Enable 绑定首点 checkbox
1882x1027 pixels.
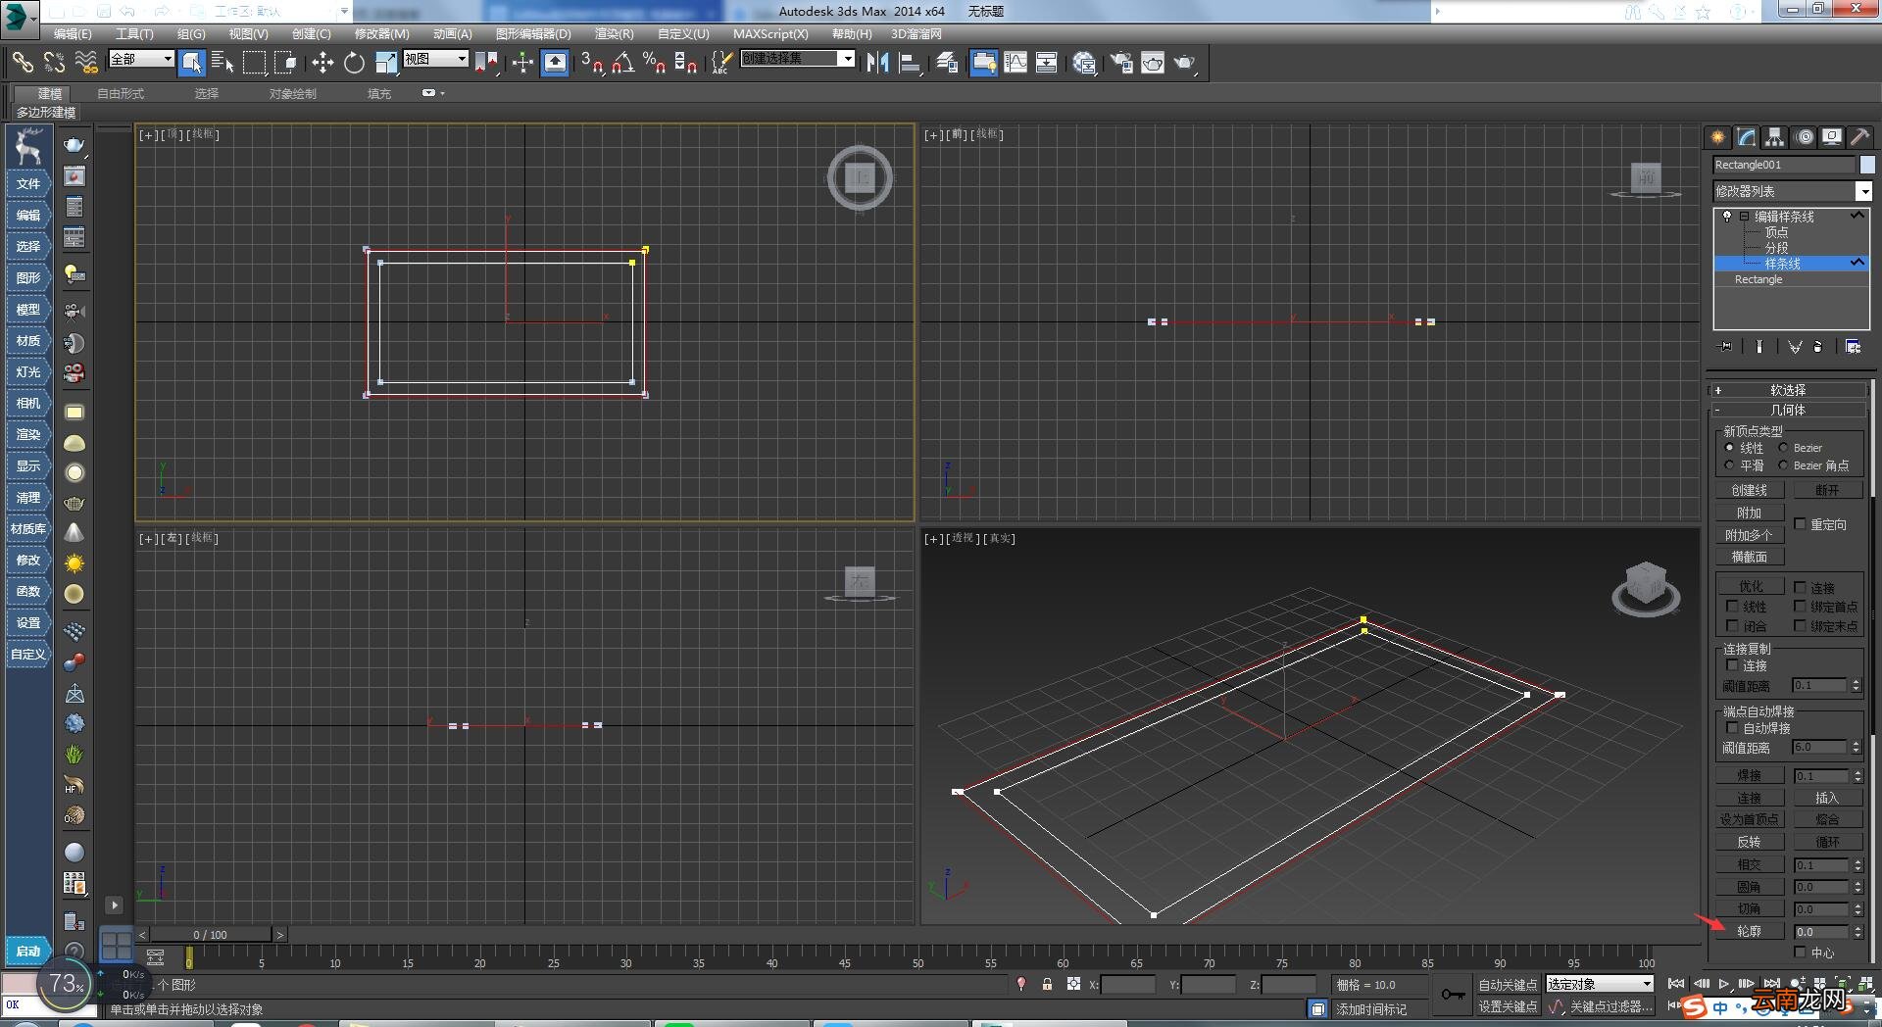pyautogui.click(x=1800, y=607)
